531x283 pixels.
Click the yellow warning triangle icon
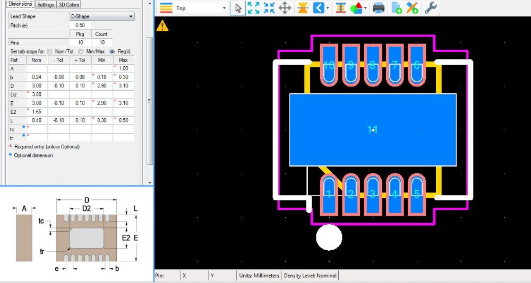[x=162, y=25]
